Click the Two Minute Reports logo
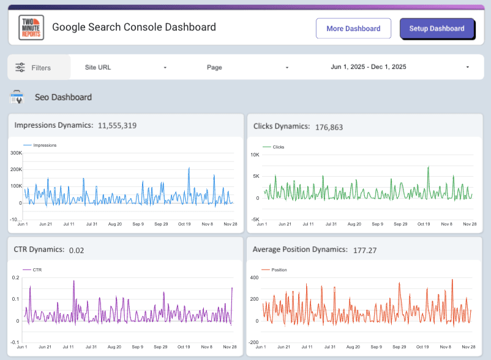Viewport: 491px width, 360px height. point(30,28)
